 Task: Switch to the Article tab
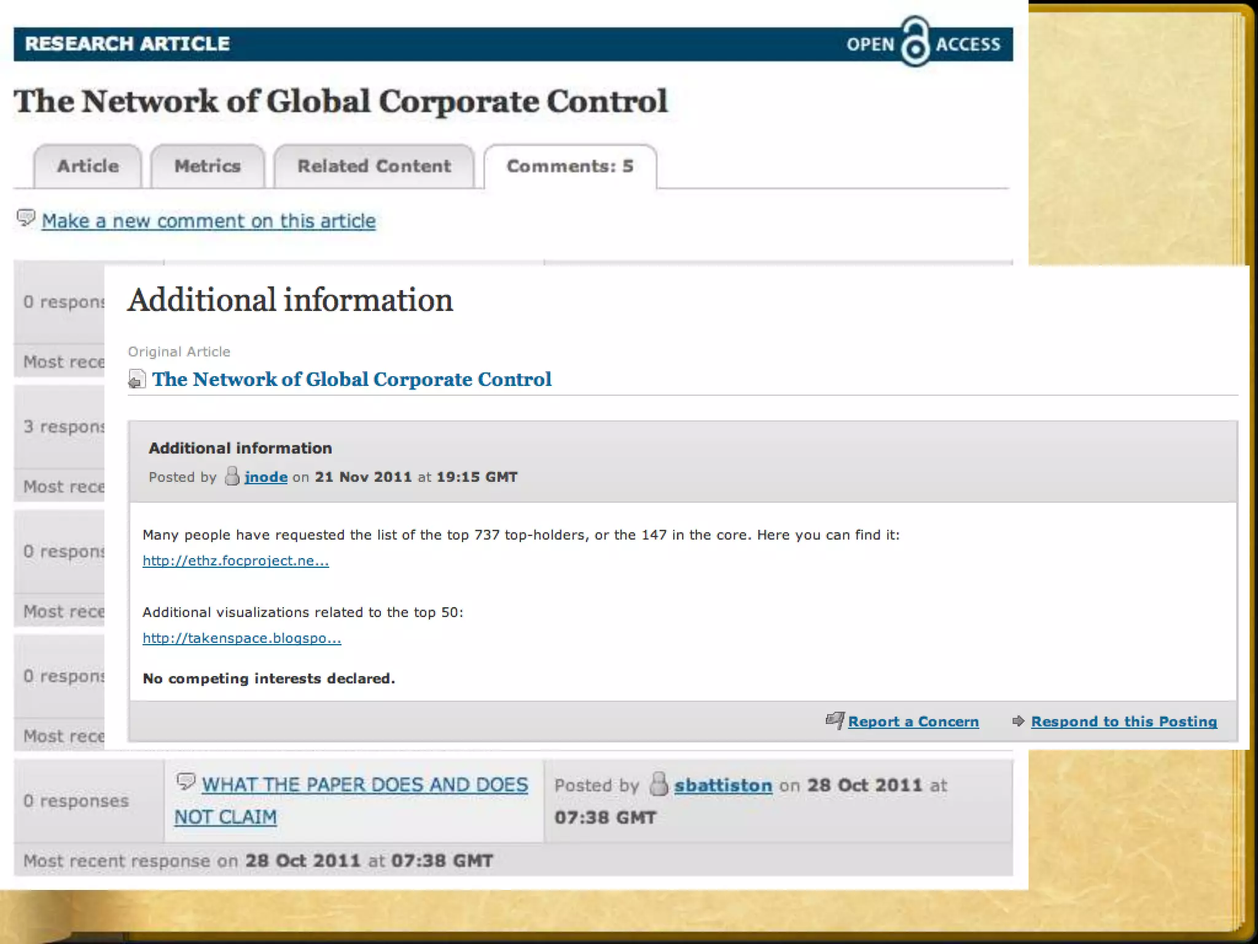pos(88,167)
